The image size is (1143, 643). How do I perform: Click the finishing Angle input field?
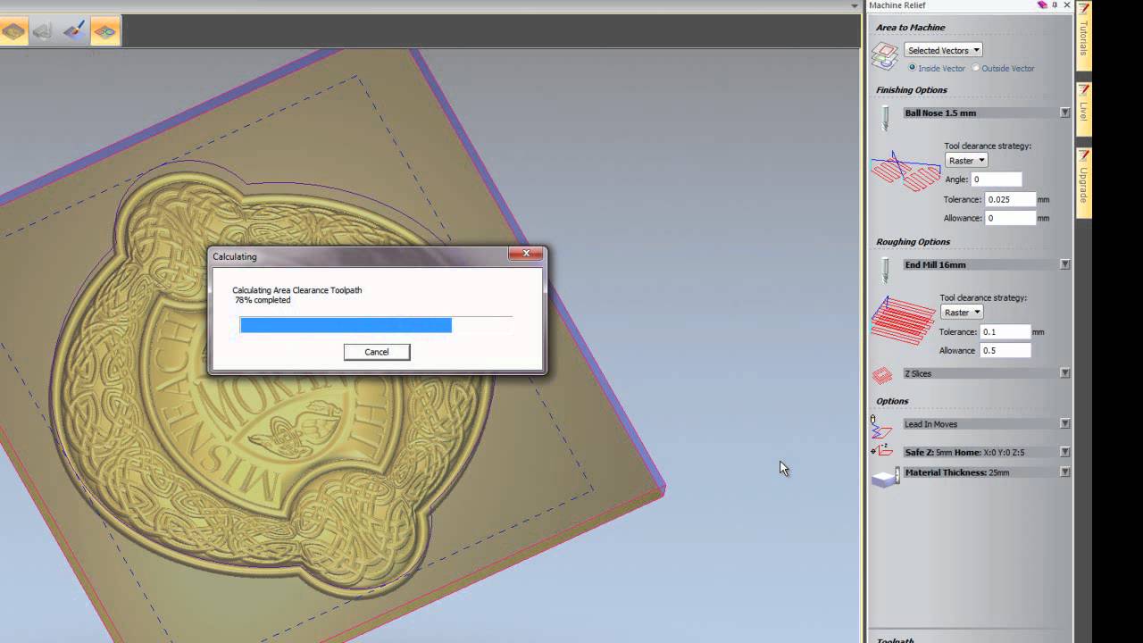997,180
